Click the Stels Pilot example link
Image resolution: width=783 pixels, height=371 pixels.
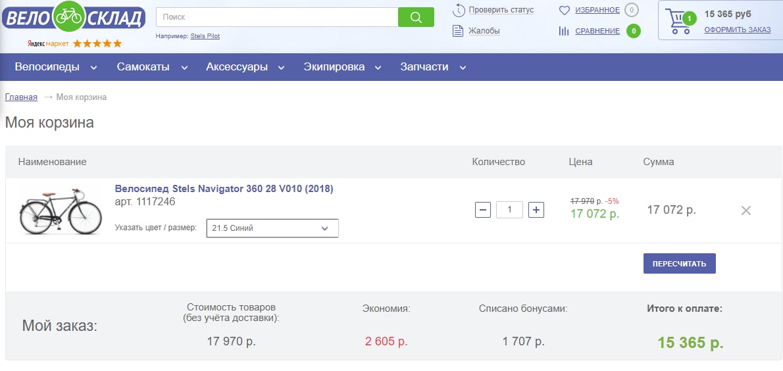205,36
